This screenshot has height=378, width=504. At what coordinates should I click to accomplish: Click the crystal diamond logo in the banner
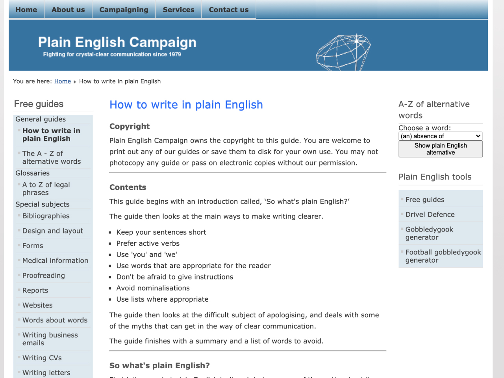(x=343, y=52)
